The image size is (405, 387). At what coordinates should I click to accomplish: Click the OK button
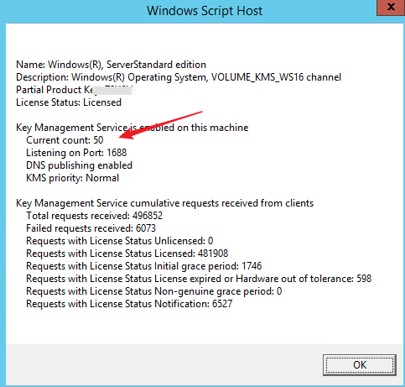[x=360, y=365]
